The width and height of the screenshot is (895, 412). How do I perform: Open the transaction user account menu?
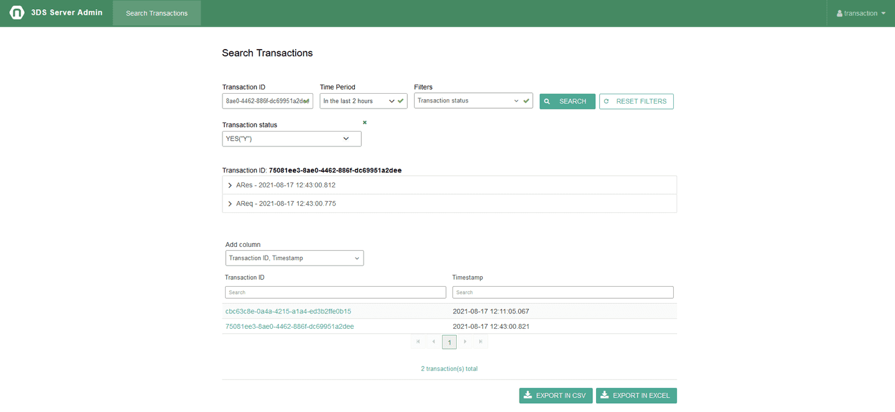point(860,12)
